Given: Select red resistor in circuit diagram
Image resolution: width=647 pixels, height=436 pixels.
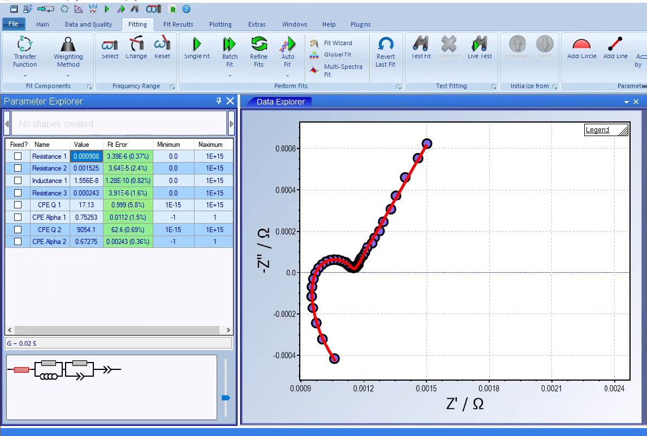Looking at the screenshot, I should pyautogui.click(x=21, y=370).
